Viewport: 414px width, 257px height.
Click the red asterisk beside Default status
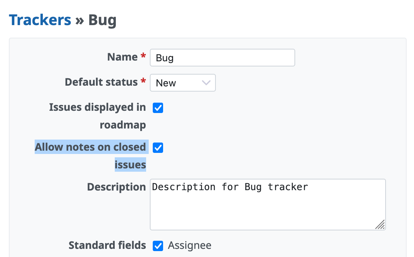click(x=144, y=82)
